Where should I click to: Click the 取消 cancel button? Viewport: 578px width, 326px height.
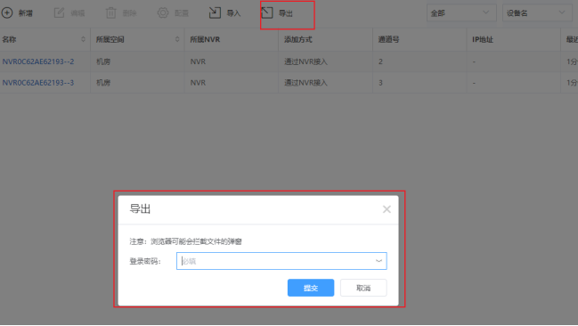[x=363, y=288]
